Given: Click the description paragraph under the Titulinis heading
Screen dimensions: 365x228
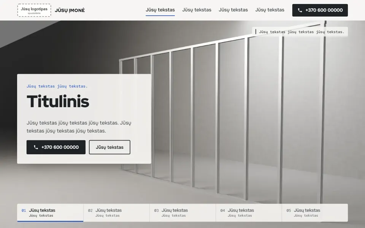Looking at the screenshot, I should (x=79, y=127).
